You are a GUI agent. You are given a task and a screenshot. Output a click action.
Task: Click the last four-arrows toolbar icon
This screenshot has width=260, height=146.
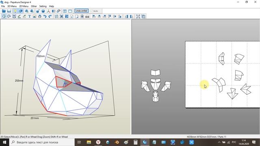tap(143, 16)
